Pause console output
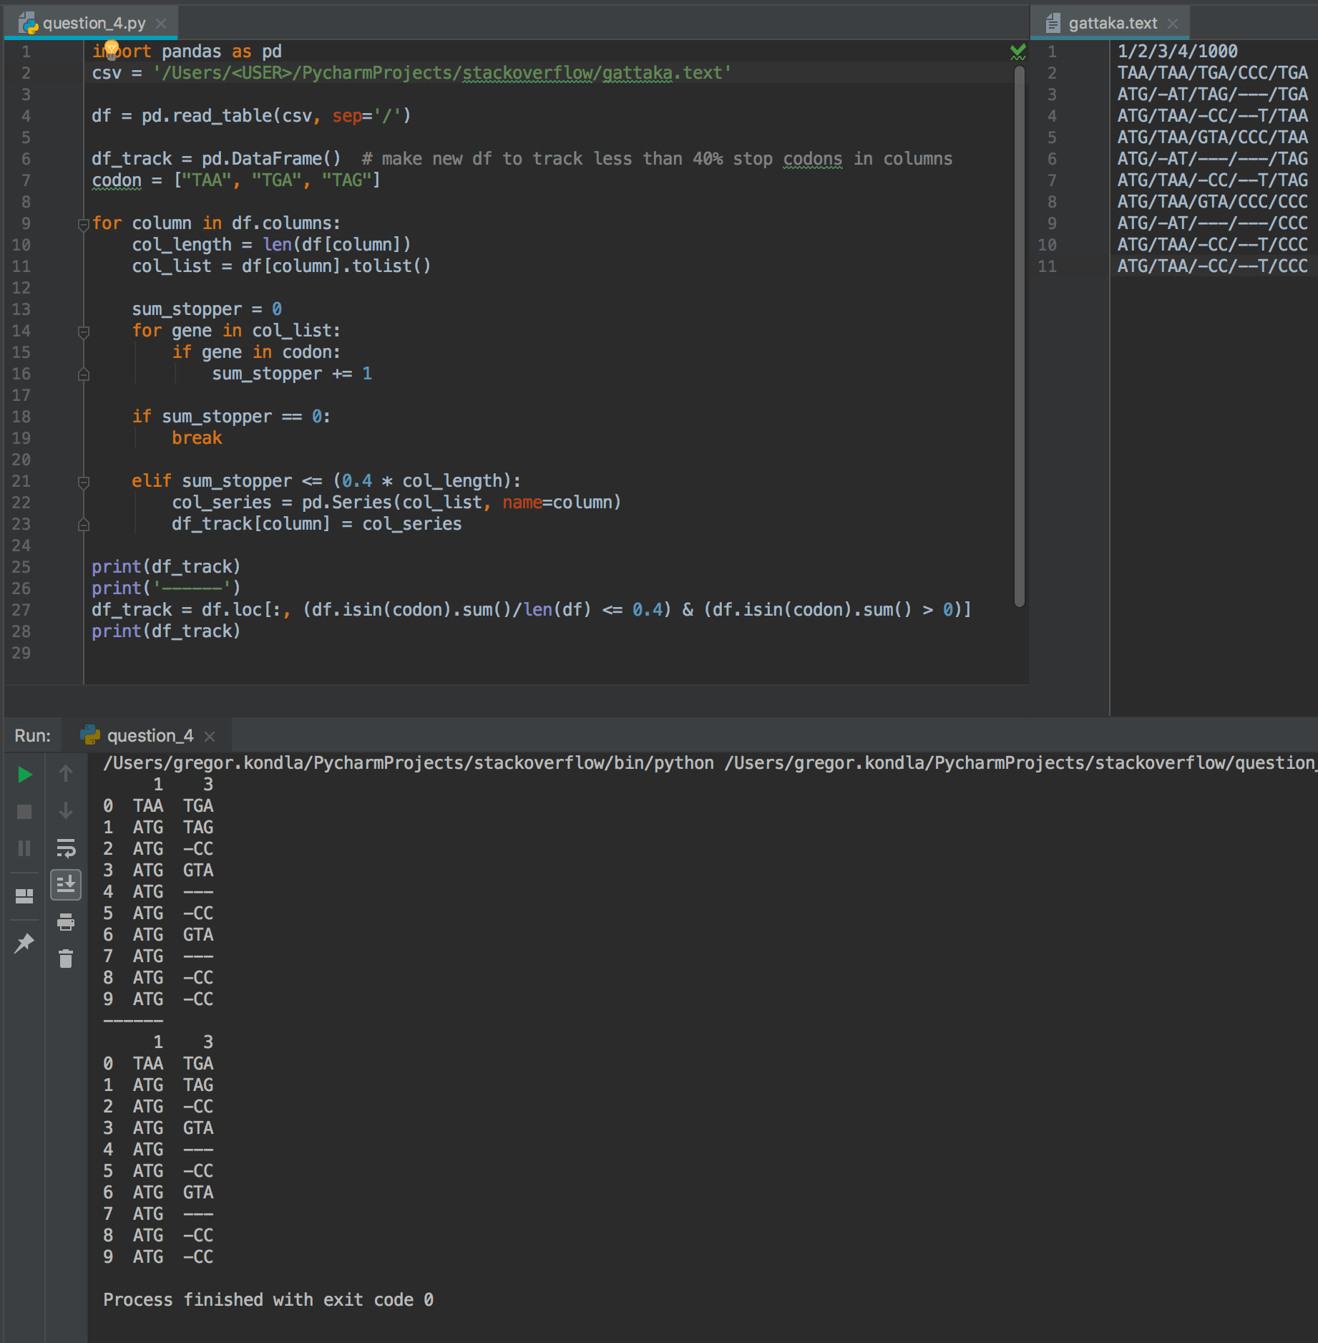Image resolution: width=1318 pixels, height=1343 pixels. pyautogui.click(x=24, y=848)
